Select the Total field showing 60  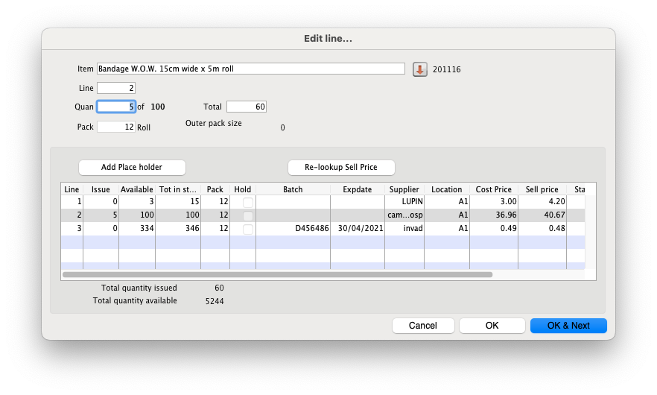(x=246, y=107)
